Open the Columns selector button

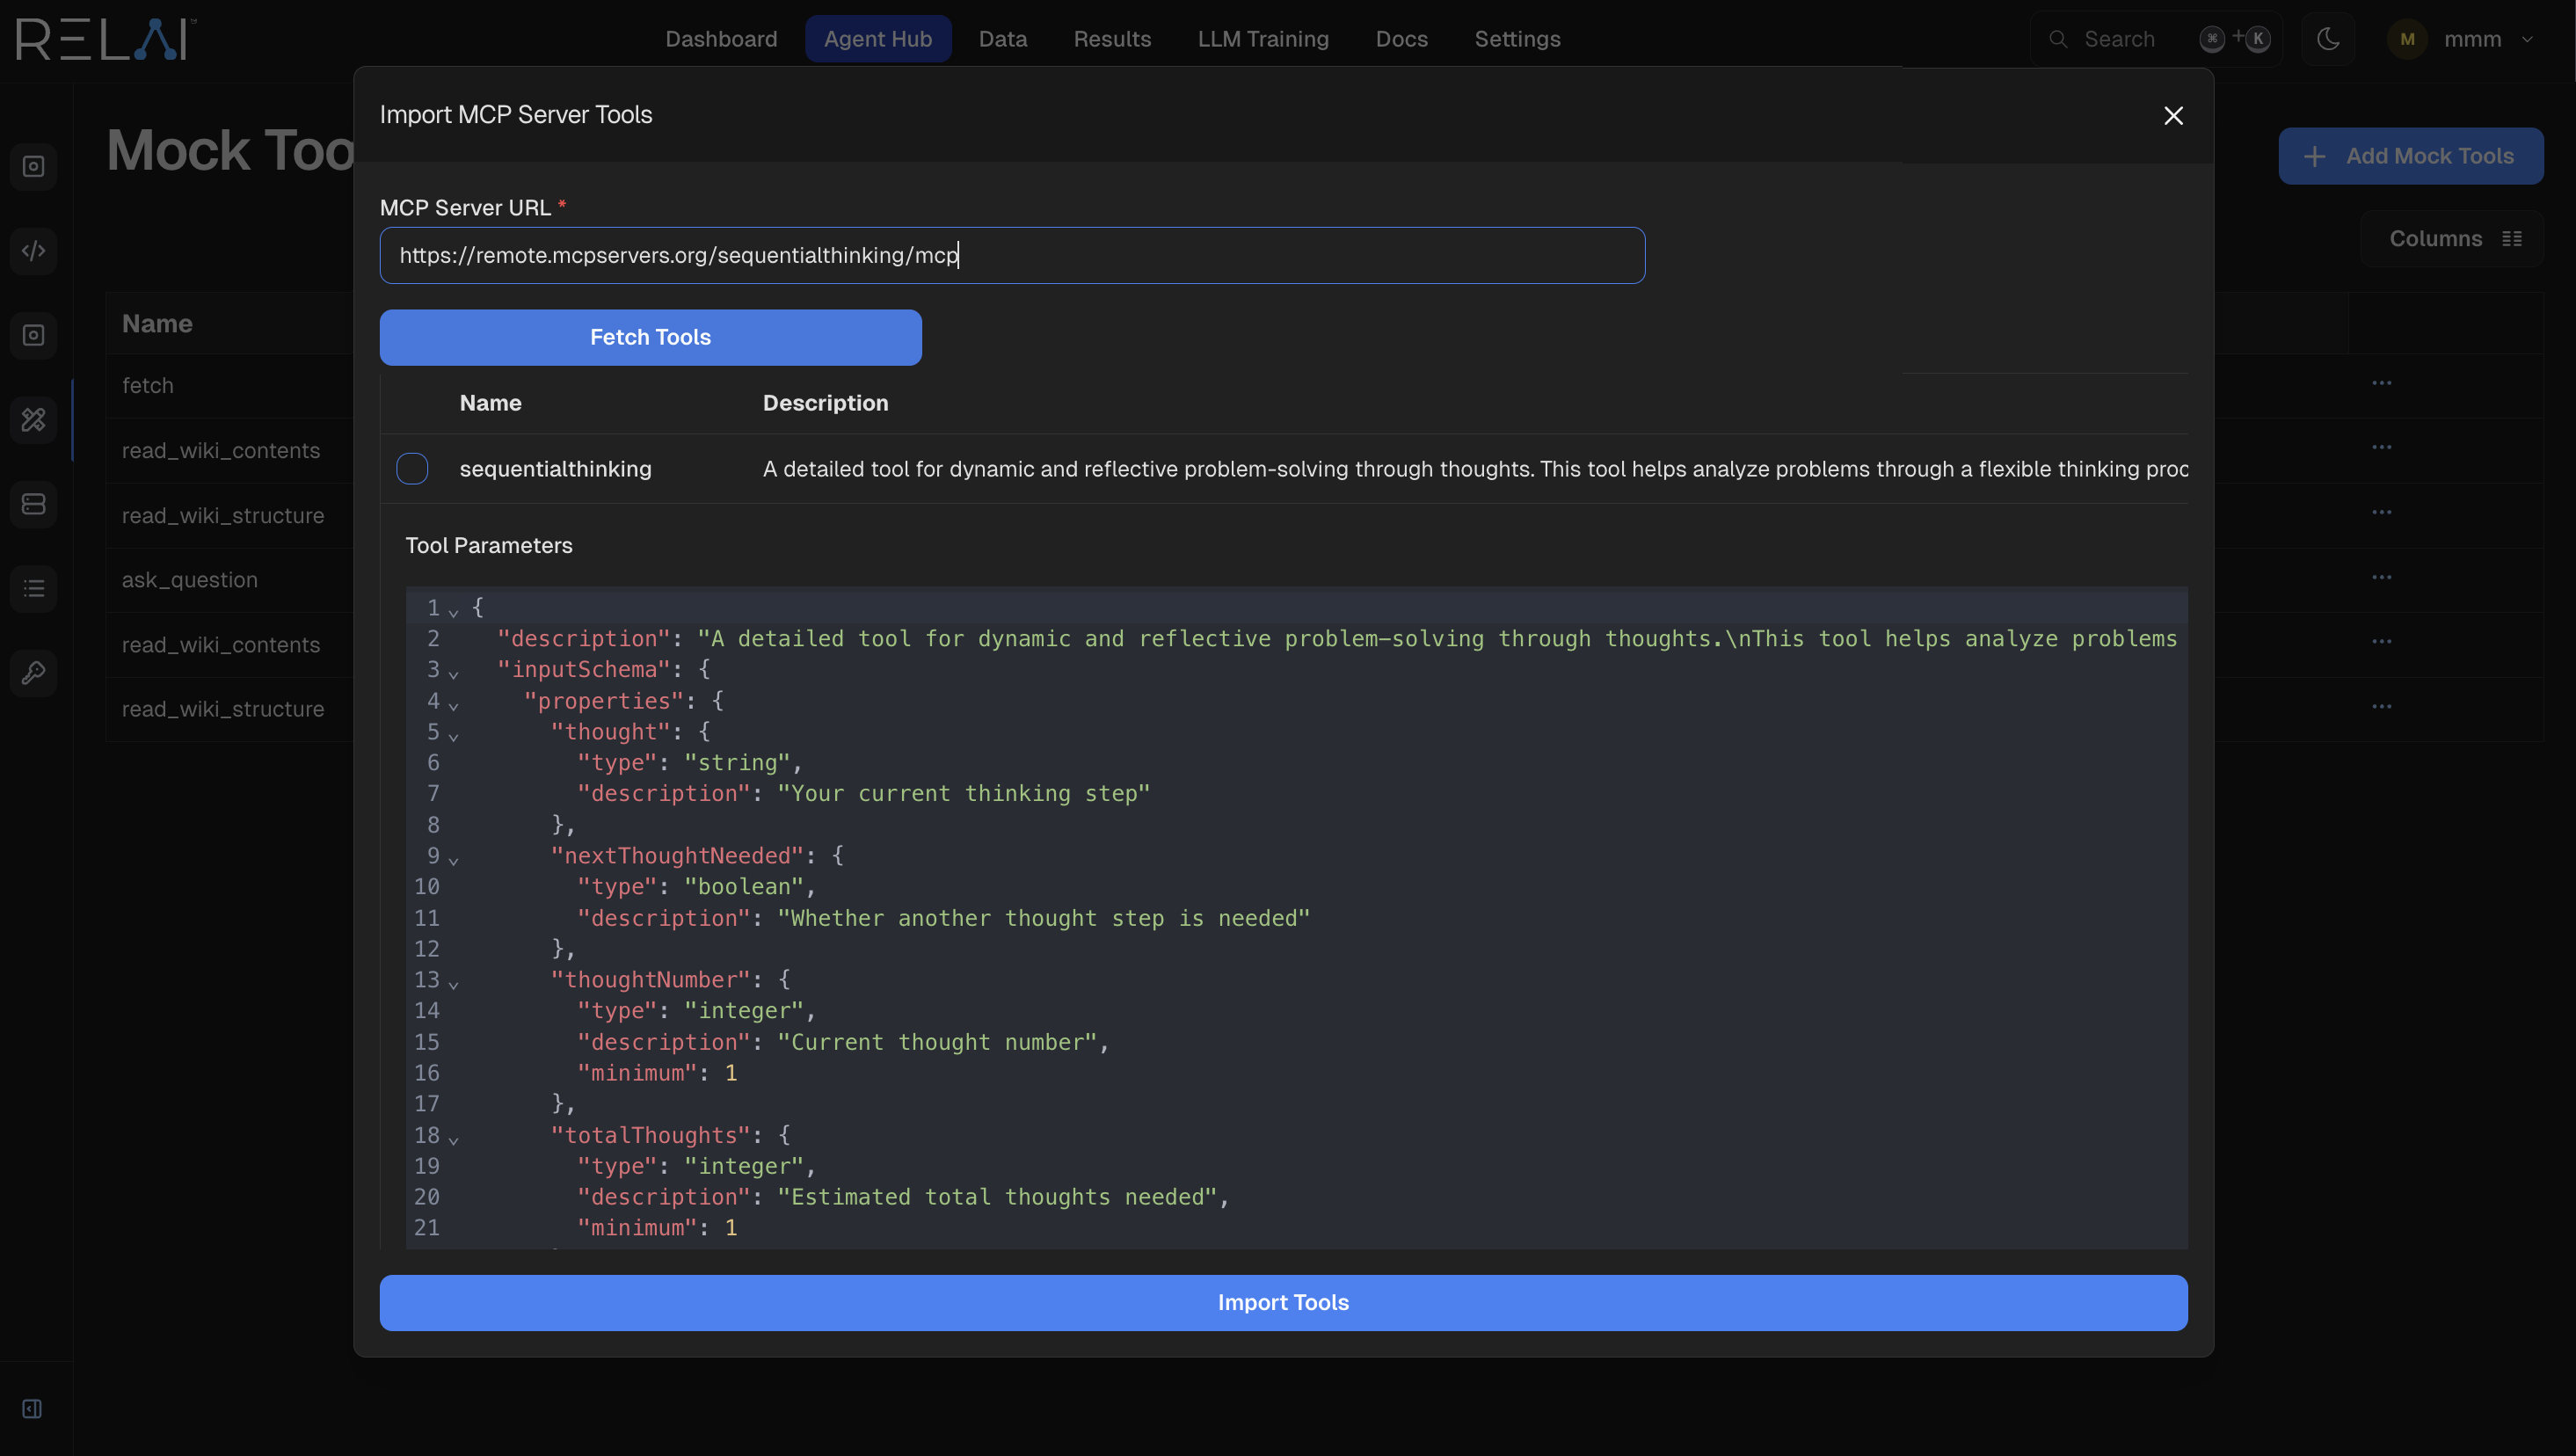[x=2453, y=239]
